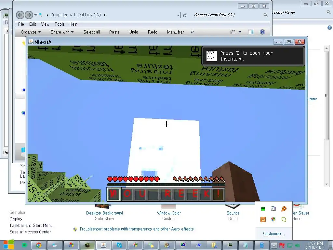Click Control Panel scrollbar down arrow
The width and height of the screenshot is (333, 250).
[326, 184]
